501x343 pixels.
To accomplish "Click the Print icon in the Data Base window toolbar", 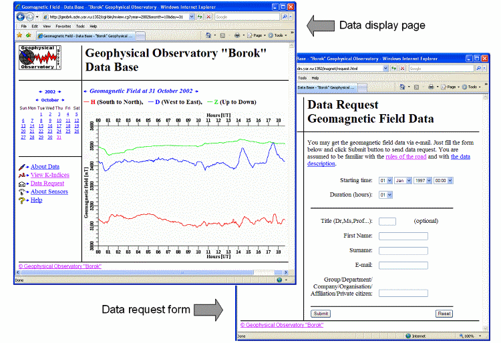I will [237, 35].
